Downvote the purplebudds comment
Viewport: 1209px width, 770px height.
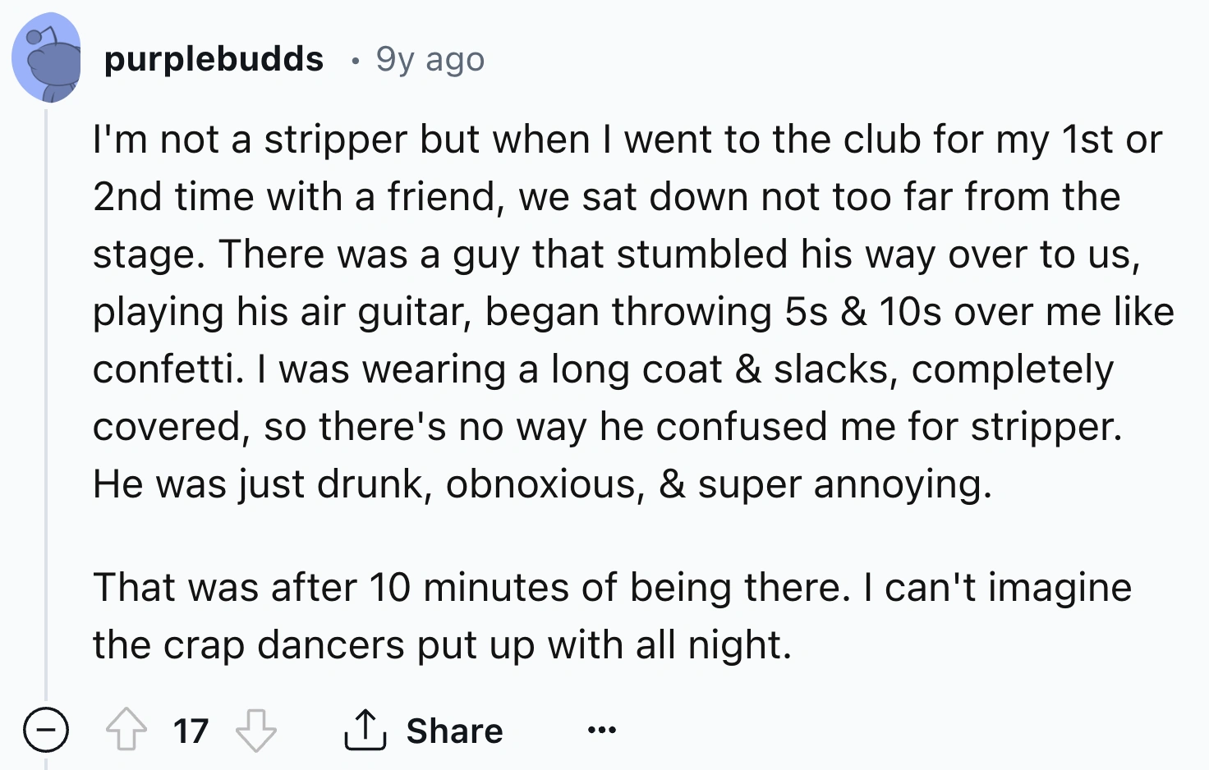(x=256, y=731)
